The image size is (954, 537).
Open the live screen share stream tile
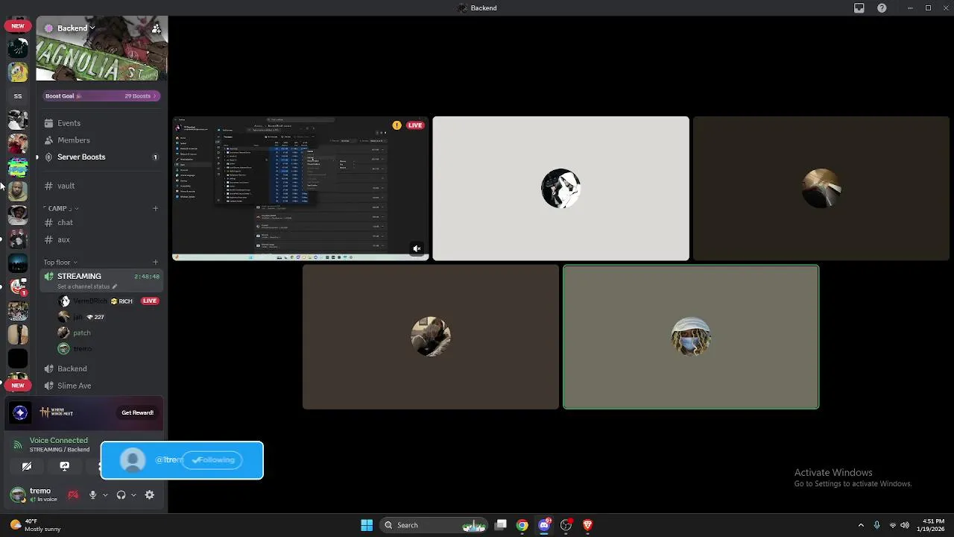point(300,188)
